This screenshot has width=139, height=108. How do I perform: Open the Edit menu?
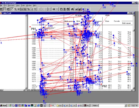pos(5,5)
